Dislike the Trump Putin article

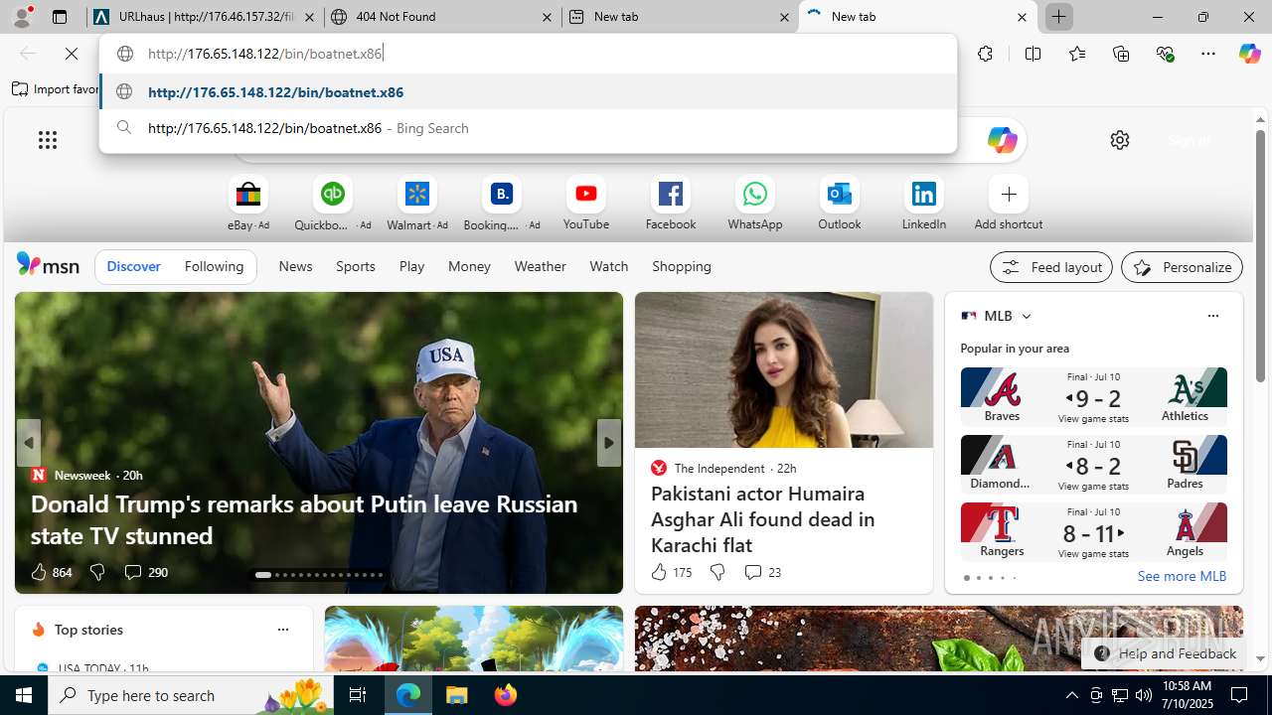96,572
